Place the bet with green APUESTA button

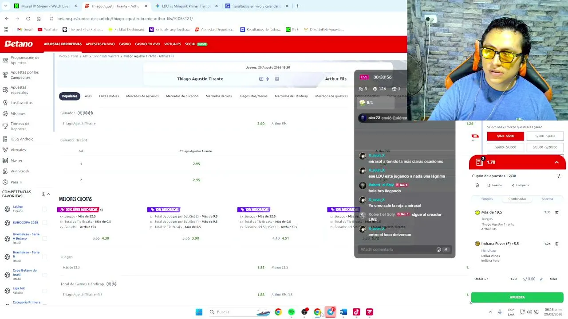(517, 297)
